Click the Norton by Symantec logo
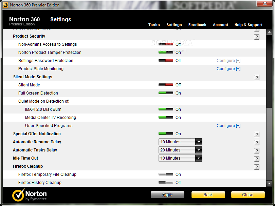 click(30, 195)
